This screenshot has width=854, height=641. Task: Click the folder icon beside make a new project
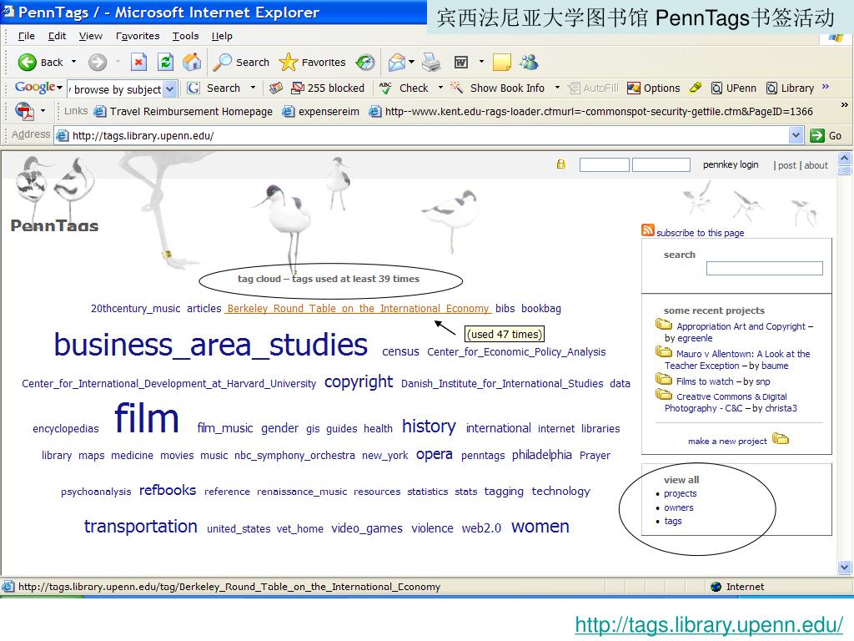pos(781,439)
